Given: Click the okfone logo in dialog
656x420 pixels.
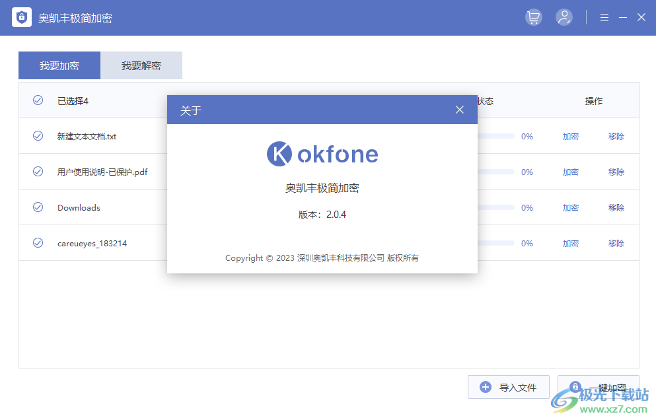Looking at the screenshot, I should [x=322, y=154].
